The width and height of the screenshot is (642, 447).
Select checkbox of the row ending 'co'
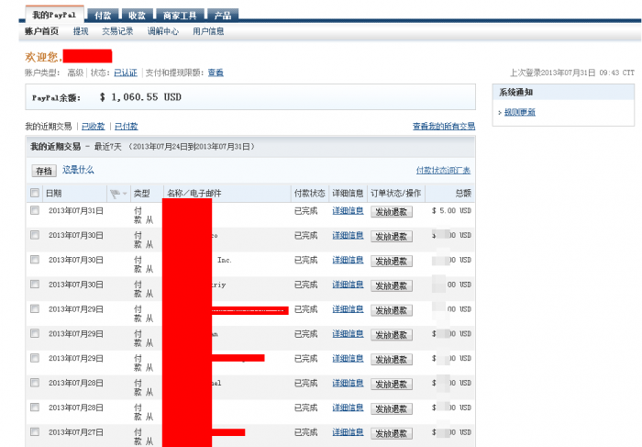tap(35, 235)
